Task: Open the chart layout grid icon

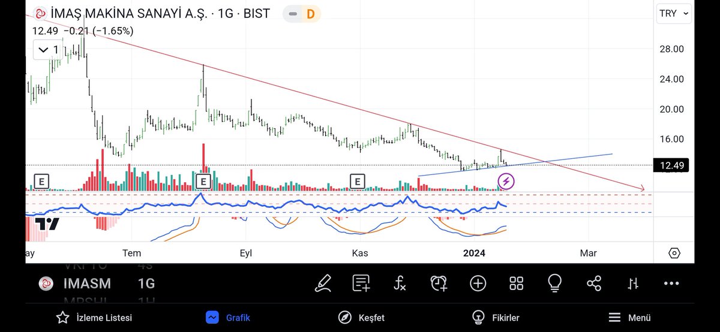Action: tap(517, 283)
